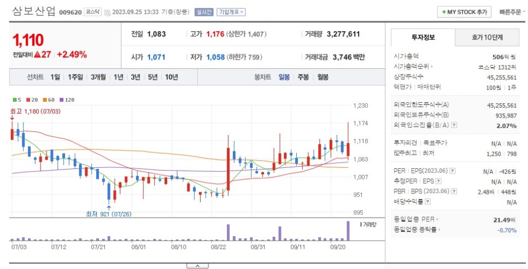Click the 고가 value 1,176
The width and height of the screenshot is (528, 269).
215,34
